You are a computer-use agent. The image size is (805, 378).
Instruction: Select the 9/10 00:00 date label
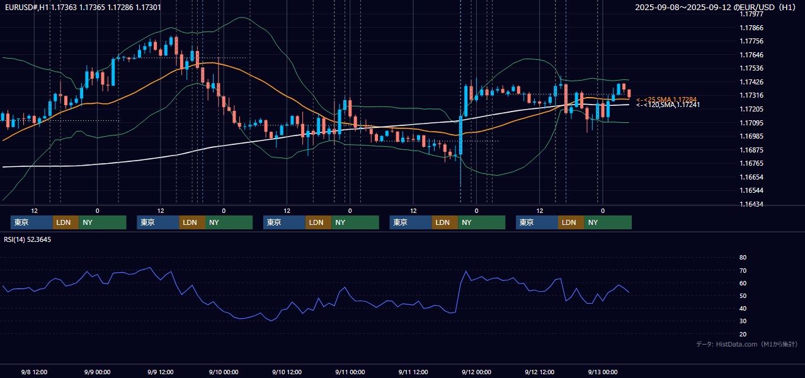224,372
